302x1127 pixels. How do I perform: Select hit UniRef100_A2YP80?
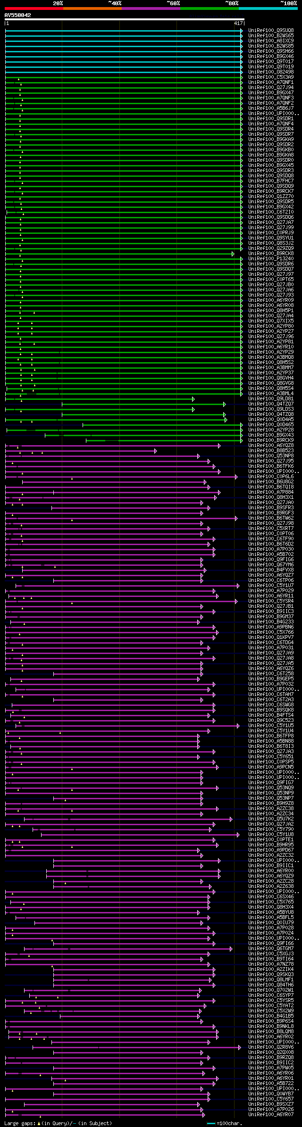[271, 326]
